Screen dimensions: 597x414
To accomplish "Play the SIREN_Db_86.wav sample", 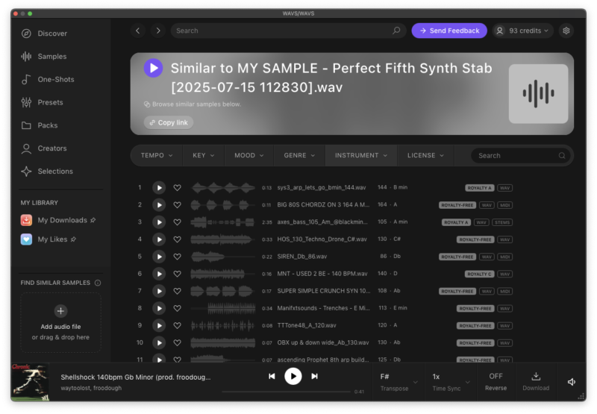I will [x=159, y=257].
